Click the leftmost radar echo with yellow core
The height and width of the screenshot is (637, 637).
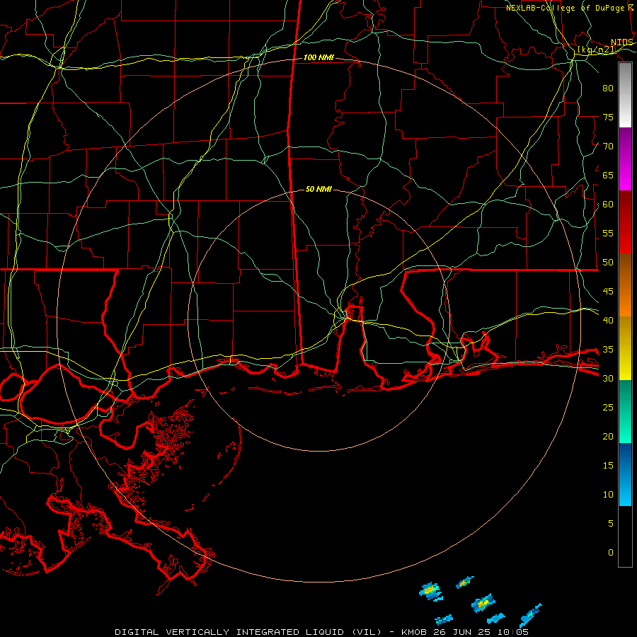(430, 591)
